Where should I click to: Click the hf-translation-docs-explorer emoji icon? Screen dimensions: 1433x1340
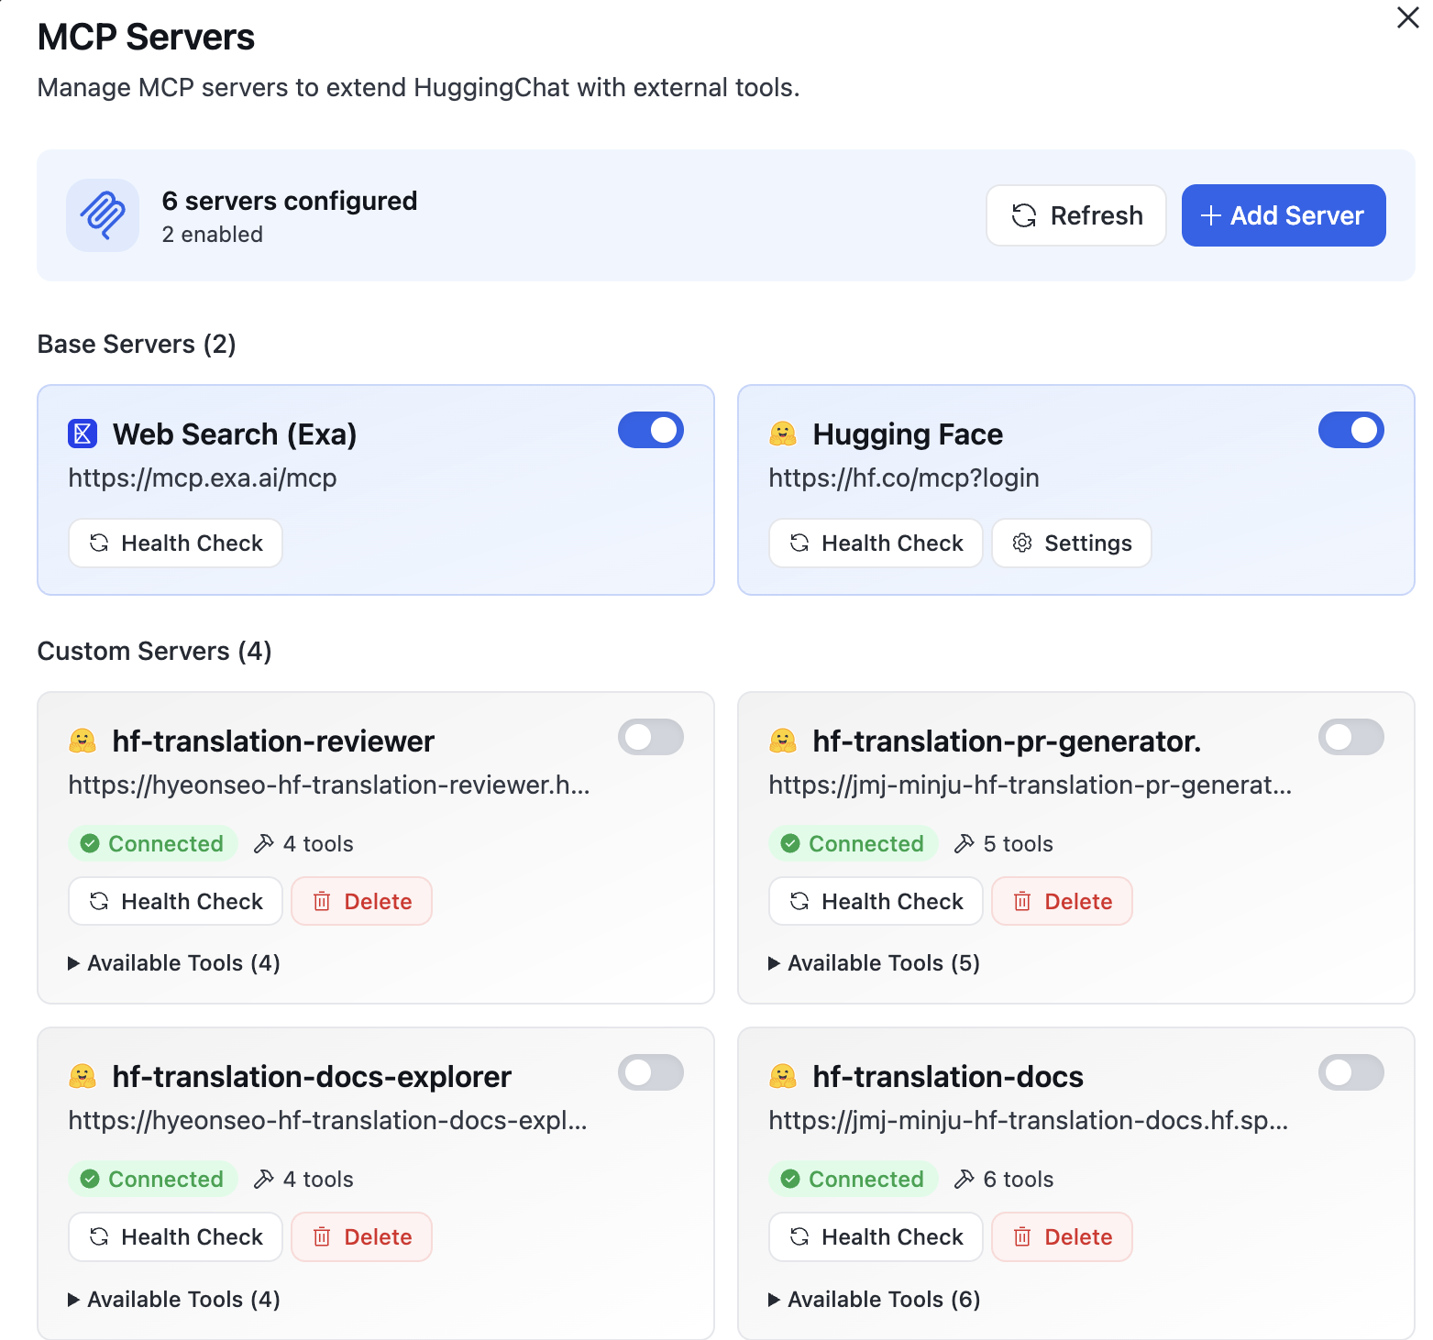point(83,1076)
